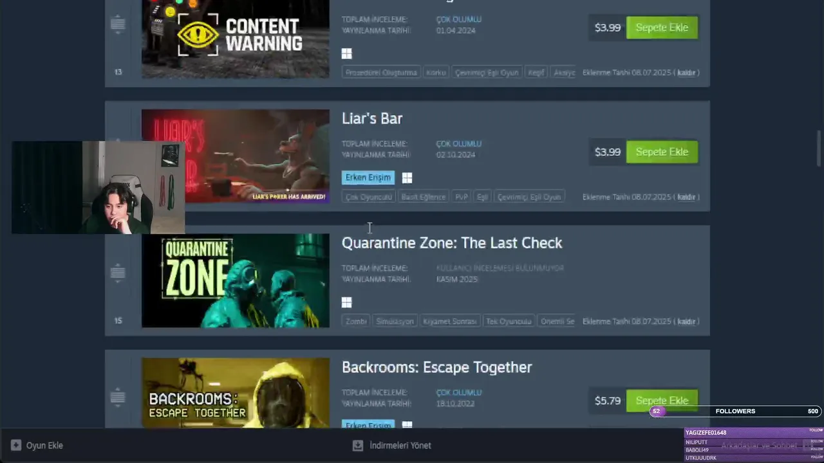Open the Quarantine Zone game thumbnail
Viewport: 824px width, 463px height.
coord(236,280)
